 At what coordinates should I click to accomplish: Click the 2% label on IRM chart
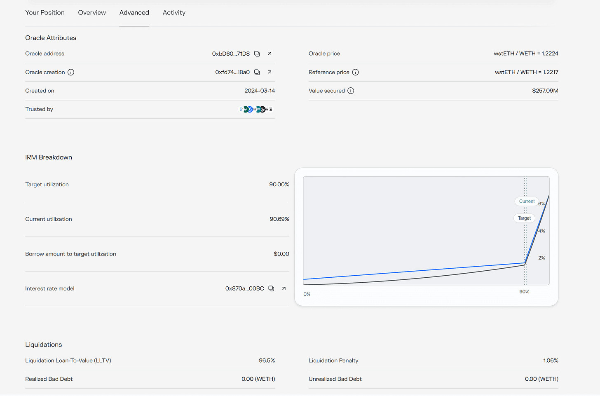541,258
